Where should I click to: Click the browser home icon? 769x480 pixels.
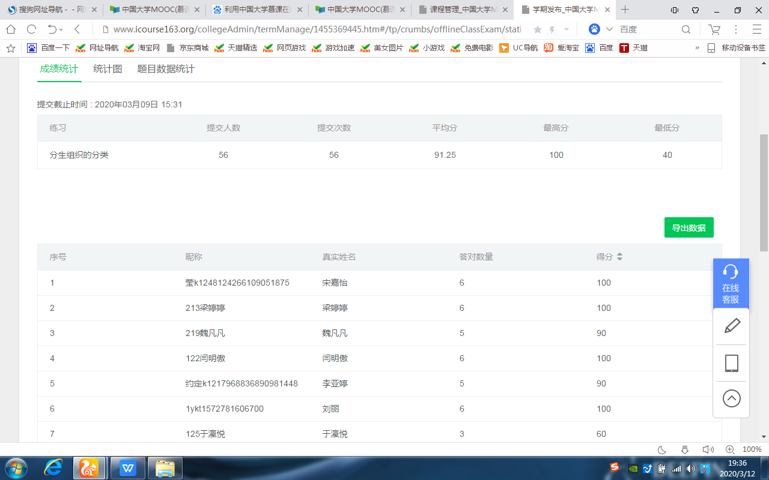[11, 29]
